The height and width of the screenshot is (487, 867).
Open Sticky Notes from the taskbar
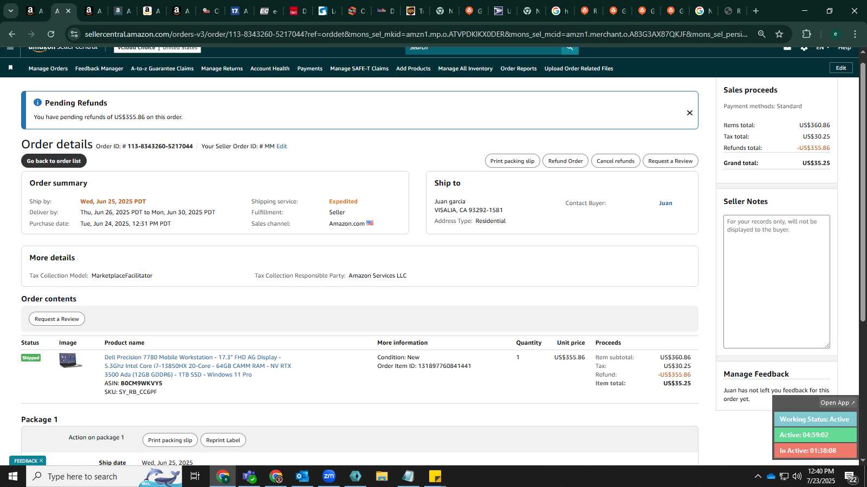435,476
